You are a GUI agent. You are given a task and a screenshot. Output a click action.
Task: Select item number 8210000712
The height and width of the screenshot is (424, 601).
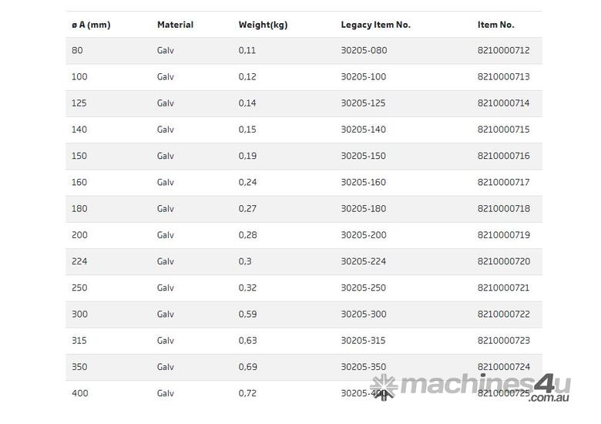[x=503, y=51]
